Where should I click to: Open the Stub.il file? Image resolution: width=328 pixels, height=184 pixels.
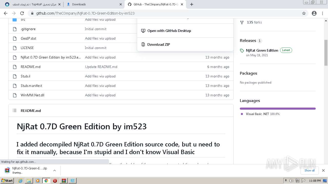pos(25,76)
